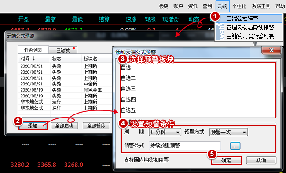The width and height of the screenshot is (286, 173).
Task: Open the 周期 dropdown showing 1 分钟
Action: [x=165, y=133]
